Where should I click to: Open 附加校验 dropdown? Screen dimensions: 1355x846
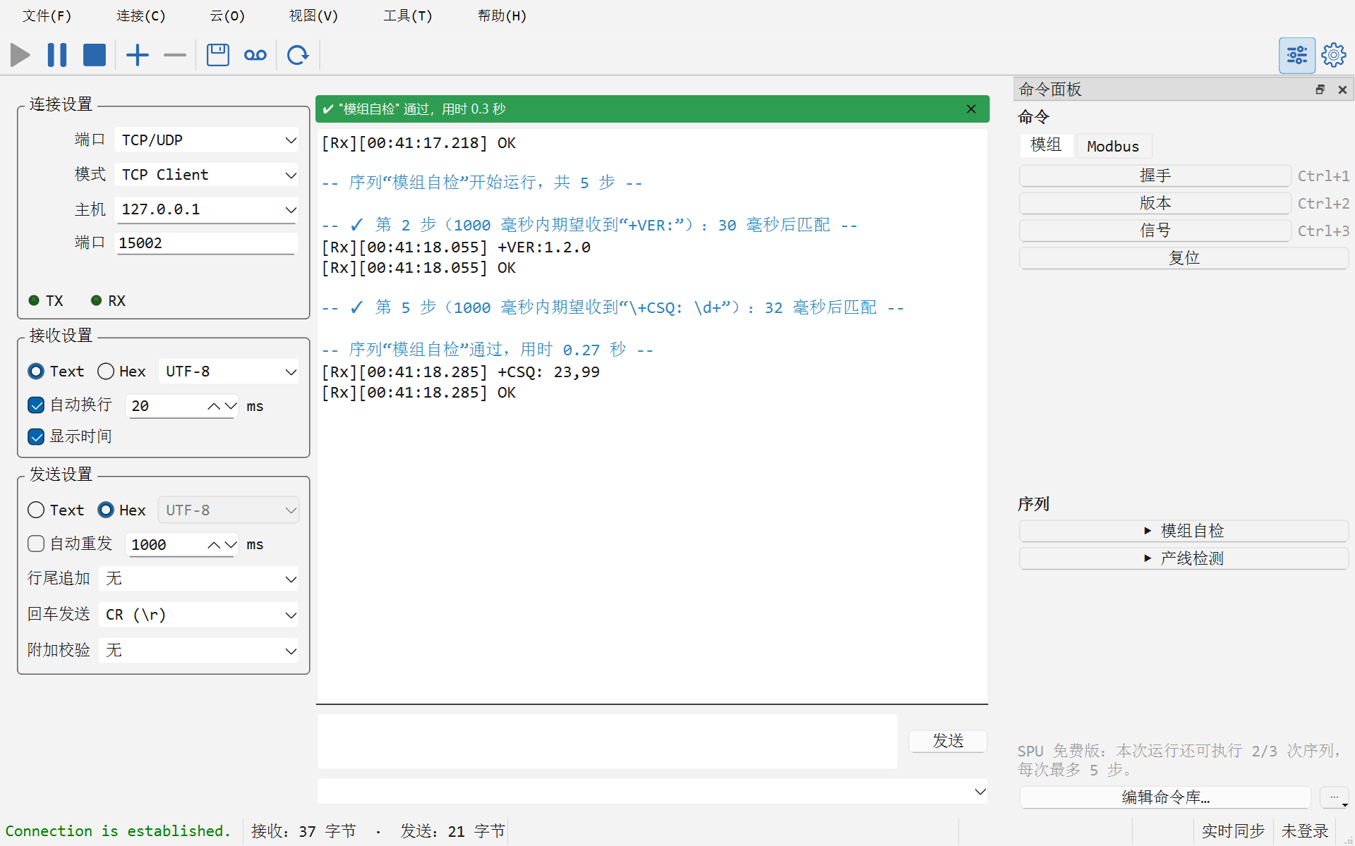(198, 650)
